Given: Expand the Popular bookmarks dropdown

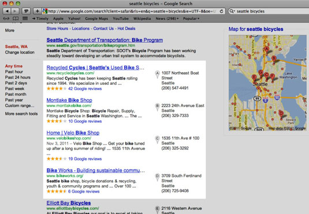Looking at the screenshot, I should [191, 18].
